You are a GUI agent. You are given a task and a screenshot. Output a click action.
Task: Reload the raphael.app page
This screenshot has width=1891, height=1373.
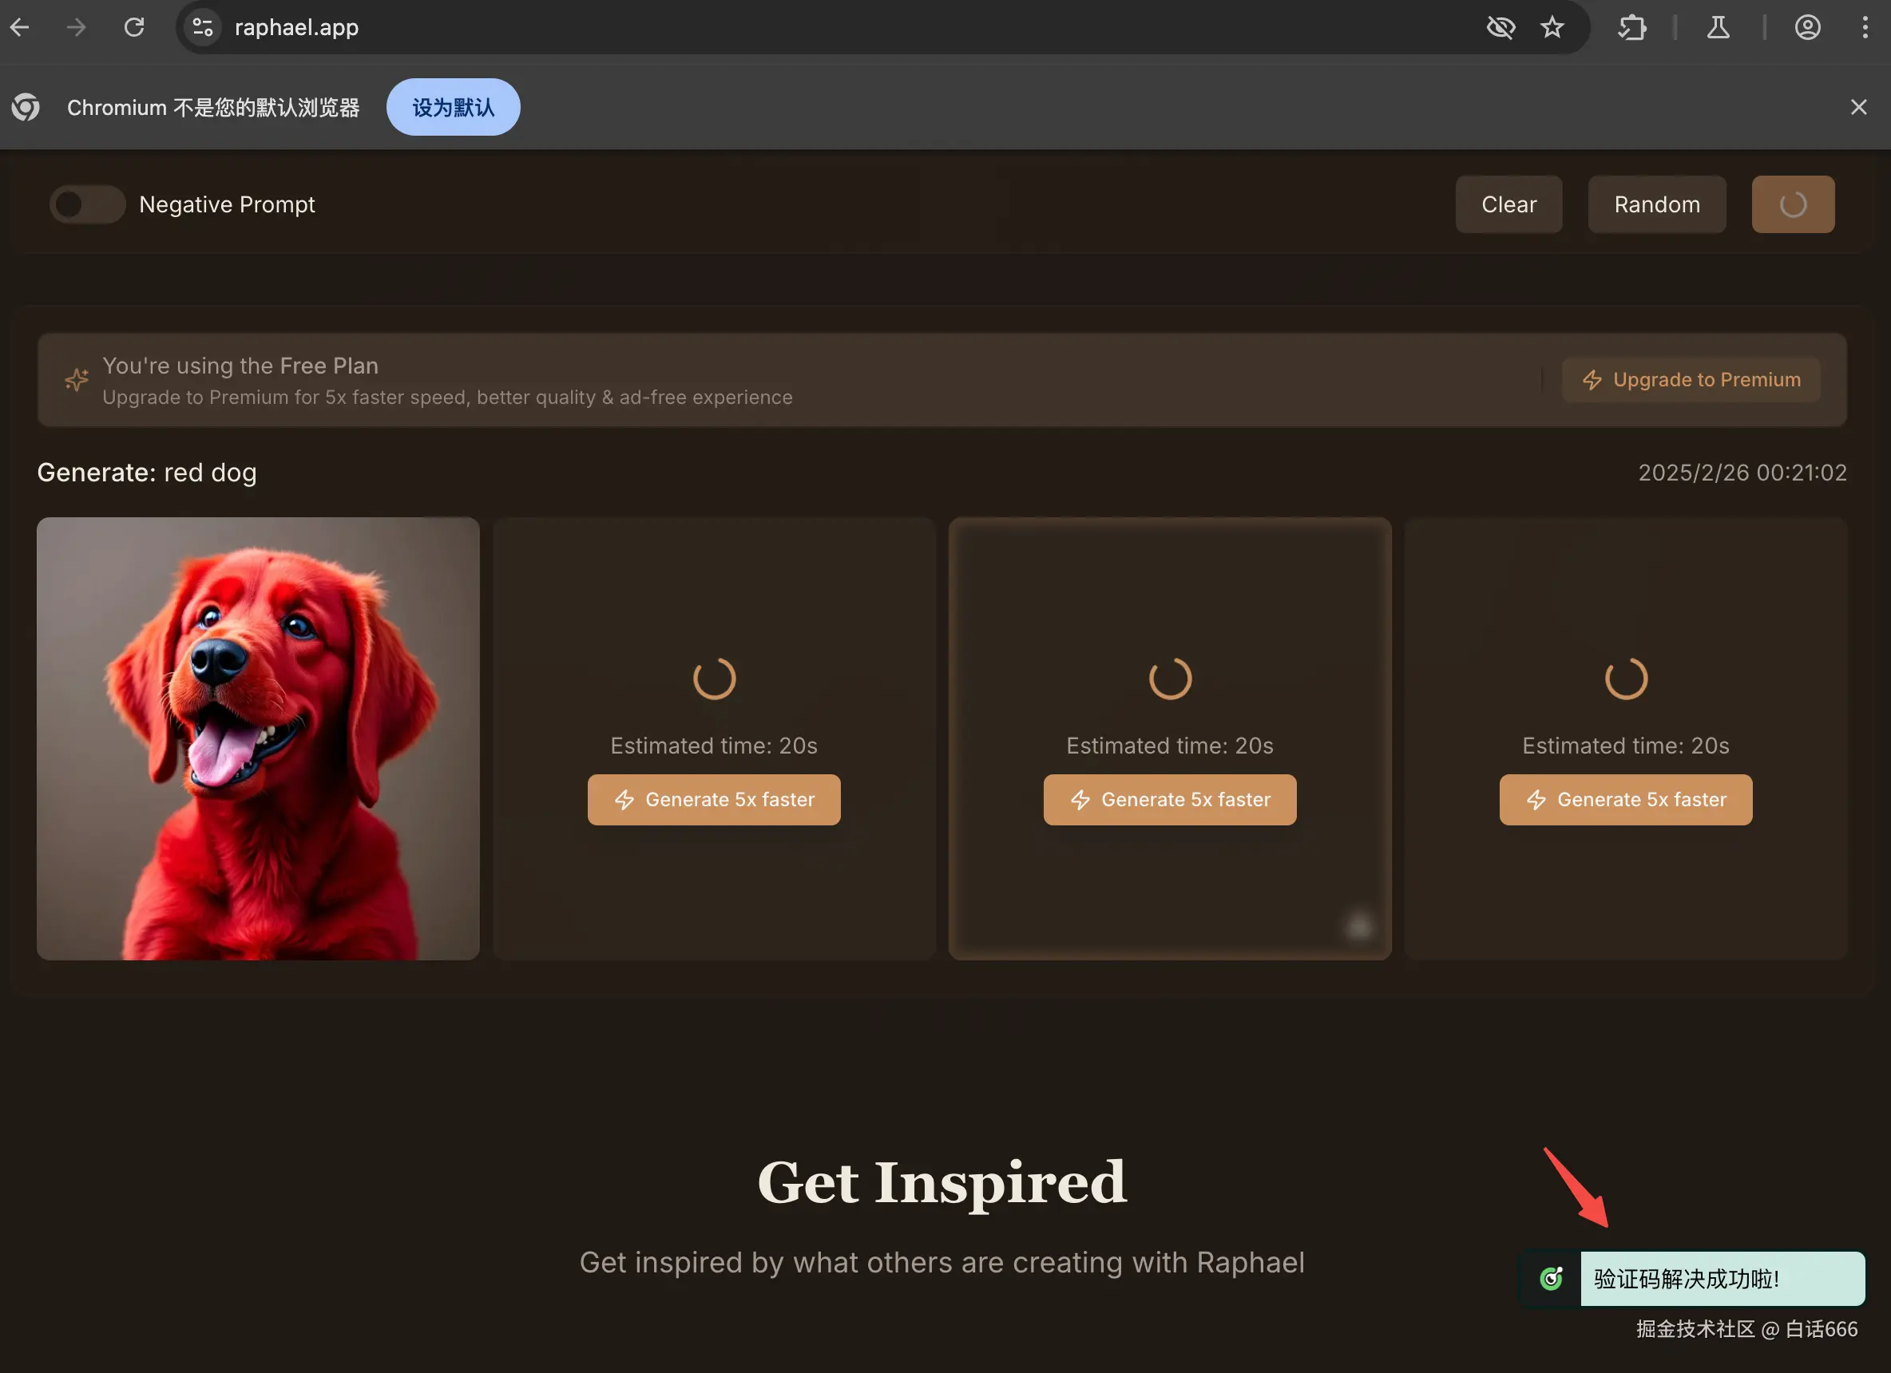[x=134, y=27]
